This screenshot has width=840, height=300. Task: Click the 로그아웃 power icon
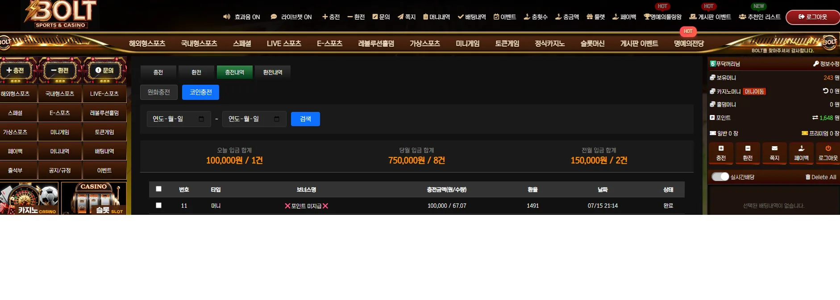(828, 148)
